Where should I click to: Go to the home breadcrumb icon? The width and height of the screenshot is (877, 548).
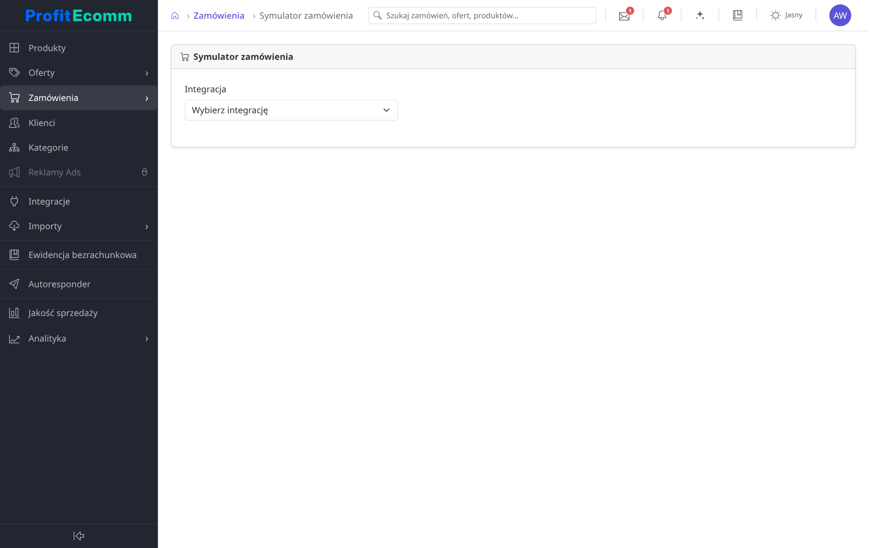tap(175, 16)
